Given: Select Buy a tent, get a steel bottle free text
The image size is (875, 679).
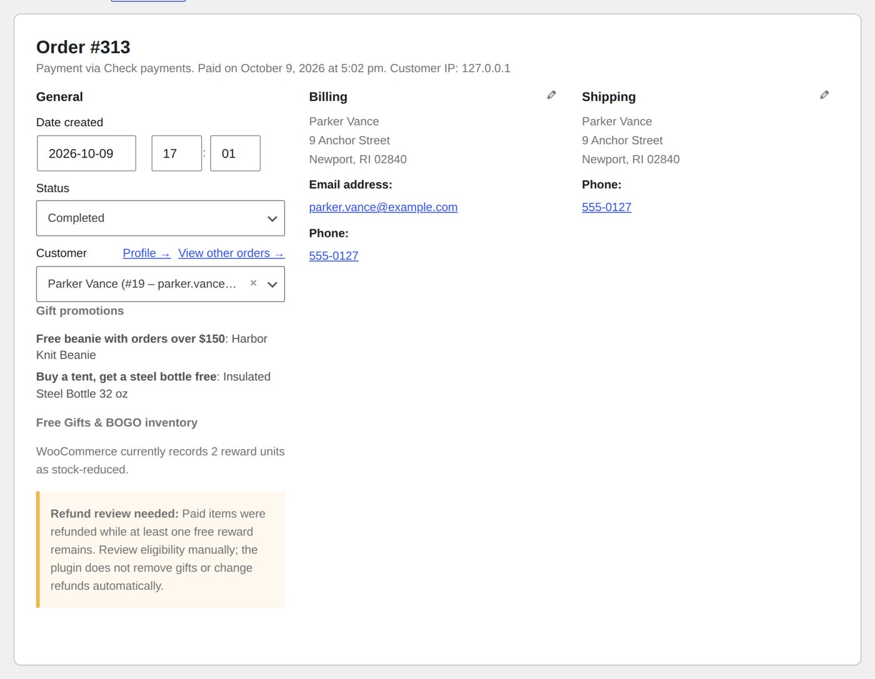Looking at the screenshot, I should click(x=126, y=377).
